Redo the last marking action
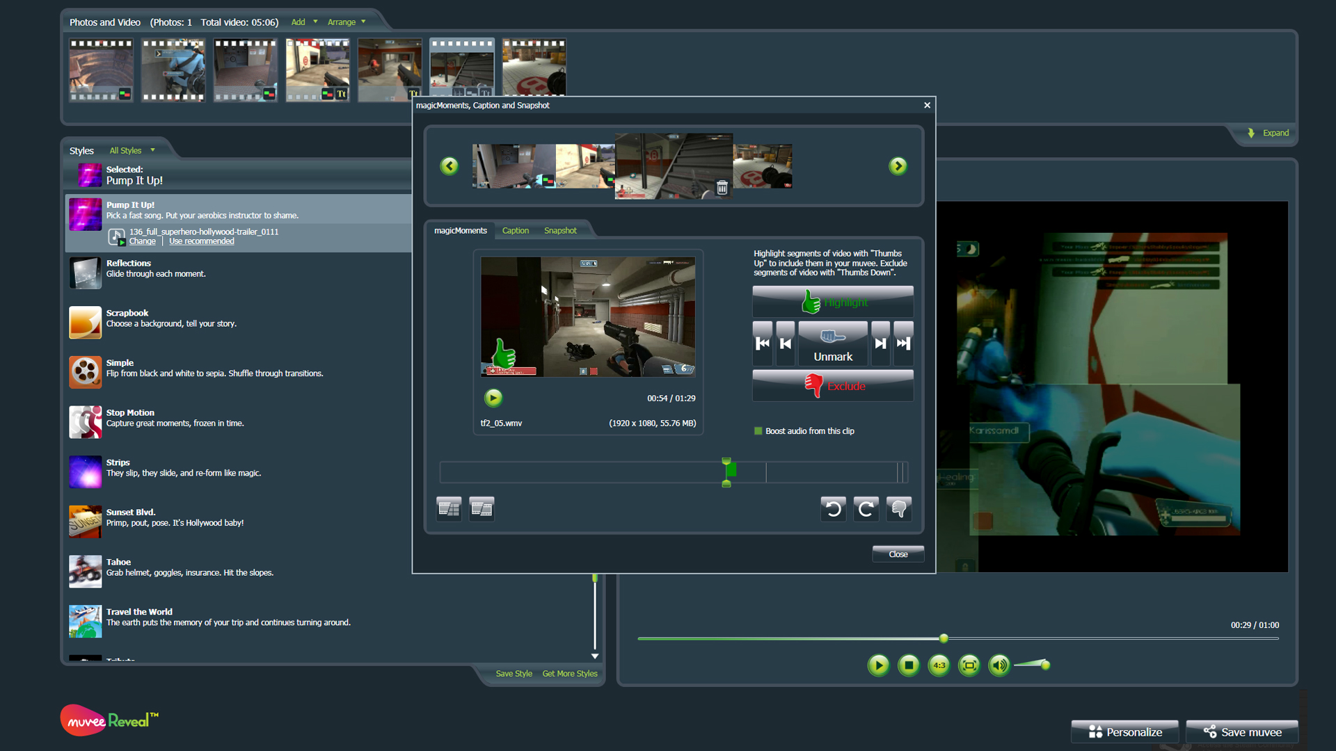The width and height of the screenshot is (1336, 751). pos(865,508)
